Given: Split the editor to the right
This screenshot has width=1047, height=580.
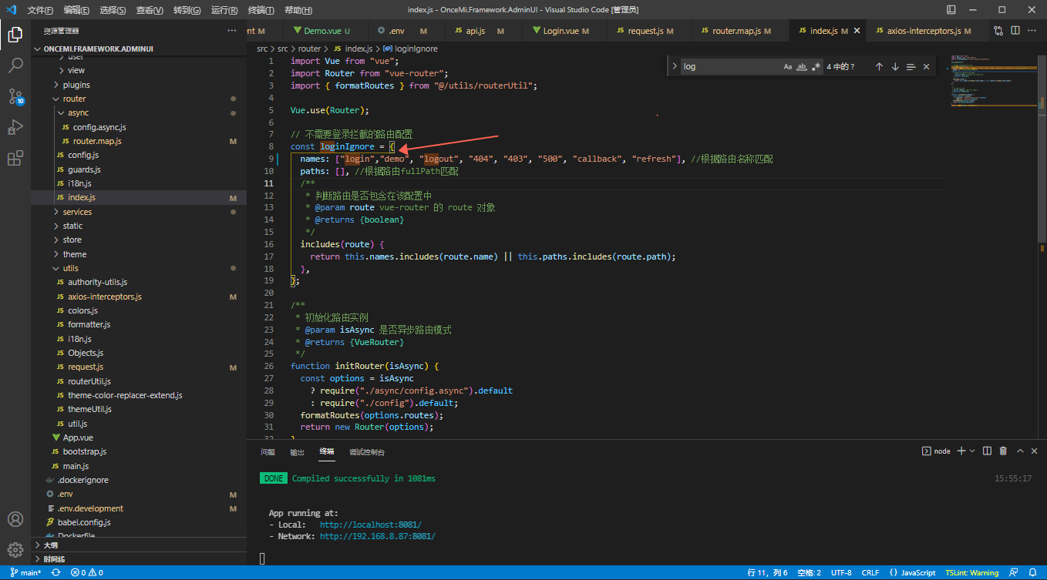Looking at the screenshot, I should pos(1015,31).
